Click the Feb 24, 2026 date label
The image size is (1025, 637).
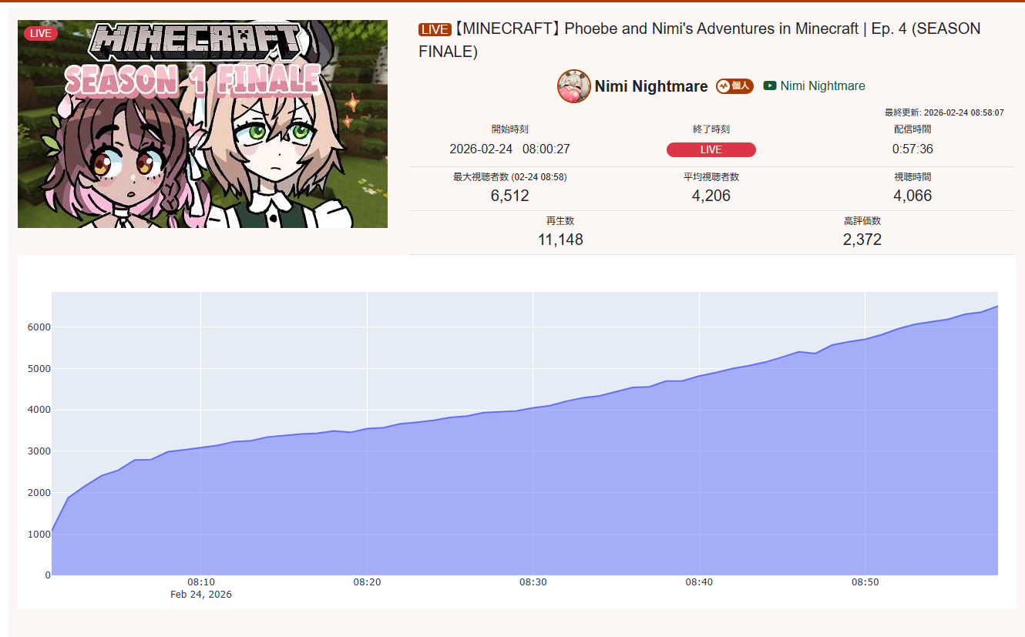[201, 595]
